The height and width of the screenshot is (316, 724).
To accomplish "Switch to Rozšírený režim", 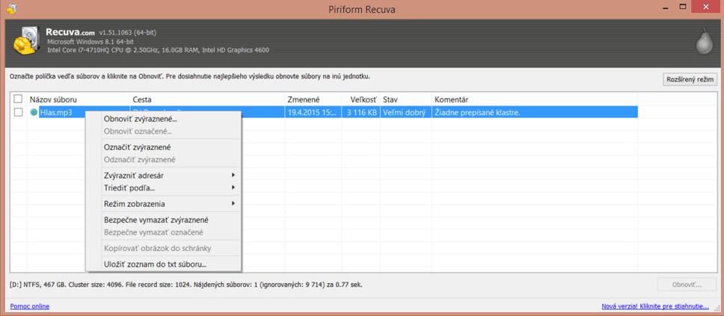I will click(690, 79).
